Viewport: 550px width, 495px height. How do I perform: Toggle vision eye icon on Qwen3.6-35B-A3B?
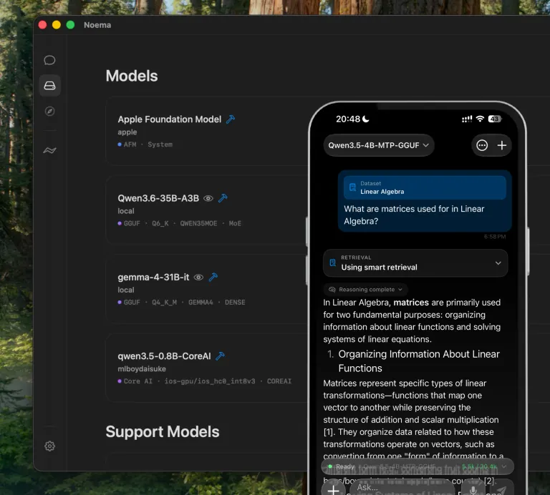208,198
